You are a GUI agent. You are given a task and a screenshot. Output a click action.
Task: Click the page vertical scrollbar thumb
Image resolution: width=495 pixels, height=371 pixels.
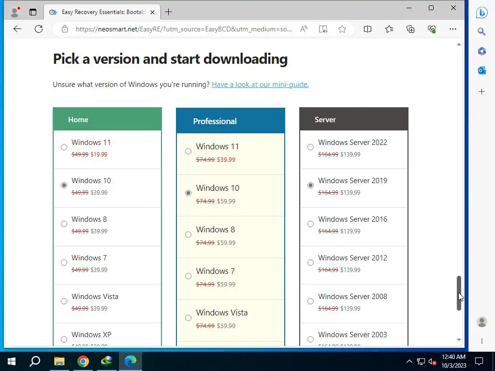(x=459, y=293)
